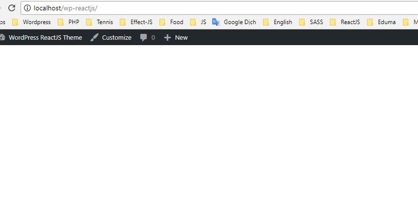Expand the PHP bookmarks folder

[69, 22]
